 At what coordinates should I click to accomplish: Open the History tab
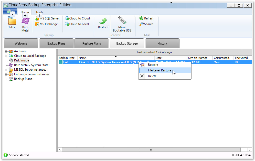162,44
